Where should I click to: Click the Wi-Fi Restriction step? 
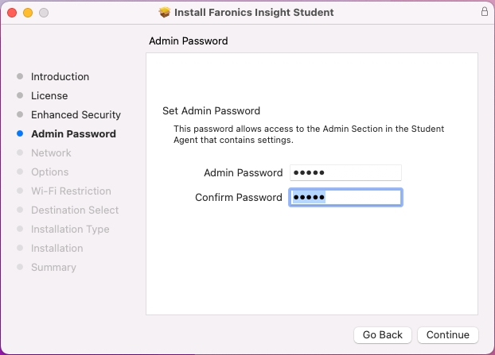(71, 191)
